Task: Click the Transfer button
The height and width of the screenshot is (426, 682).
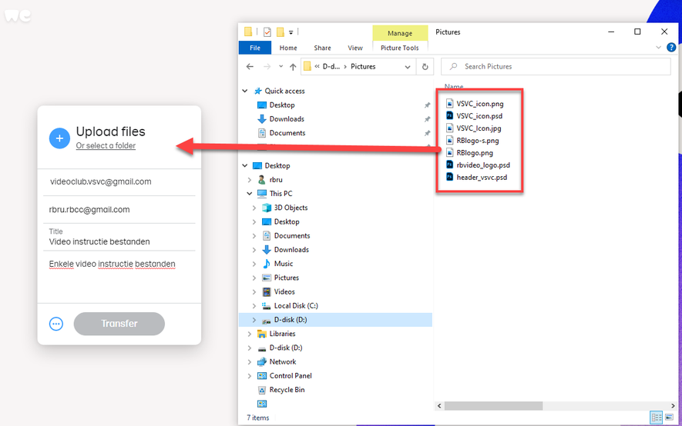Action: point(119,324)
